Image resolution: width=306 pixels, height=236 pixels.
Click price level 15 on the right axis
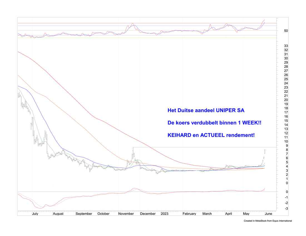pos(286,121)
